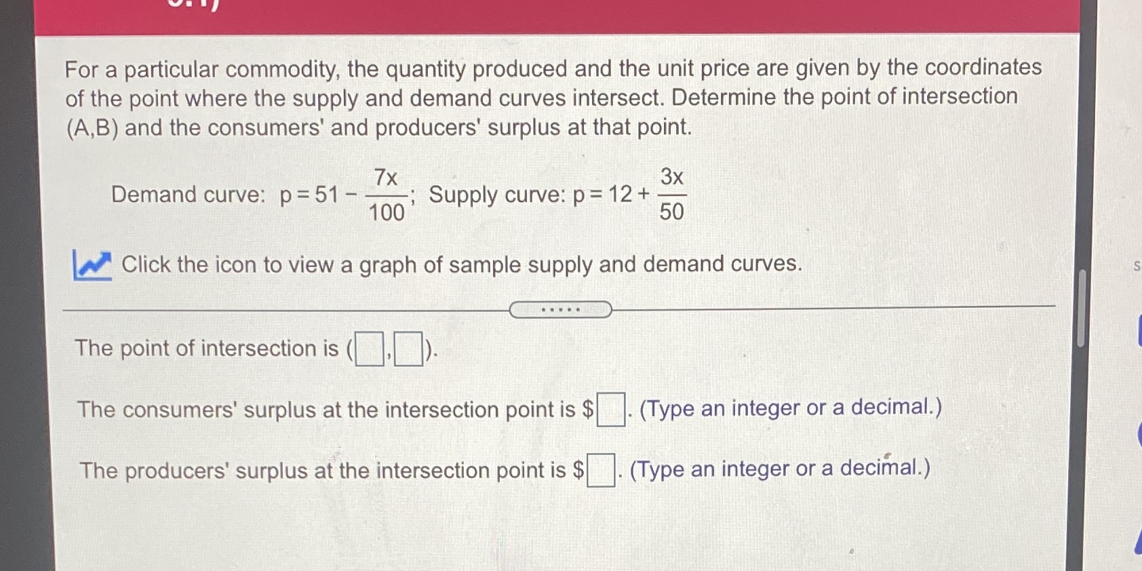Click the consumers' surplus answer box
The width and height of the screenshot is (1142, 571).
click(610, 408)
